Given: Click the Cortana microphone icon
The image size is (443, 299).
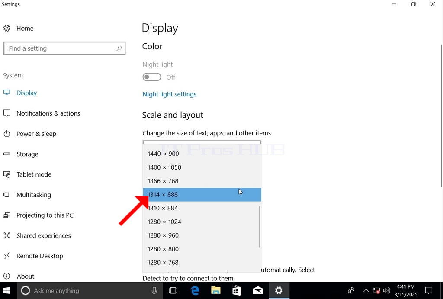Looking at the screenshot, I should 154,290.
